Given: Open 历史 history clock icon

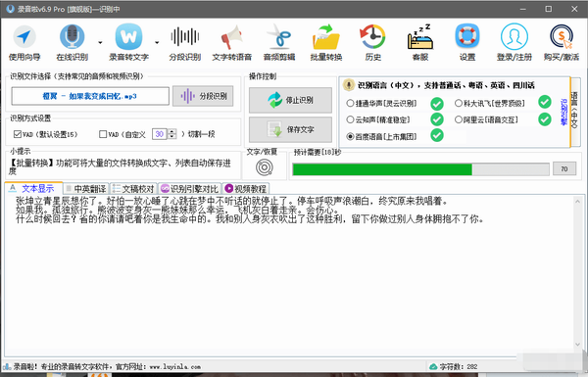Looking at the screenshot, I should coord(372,42).
